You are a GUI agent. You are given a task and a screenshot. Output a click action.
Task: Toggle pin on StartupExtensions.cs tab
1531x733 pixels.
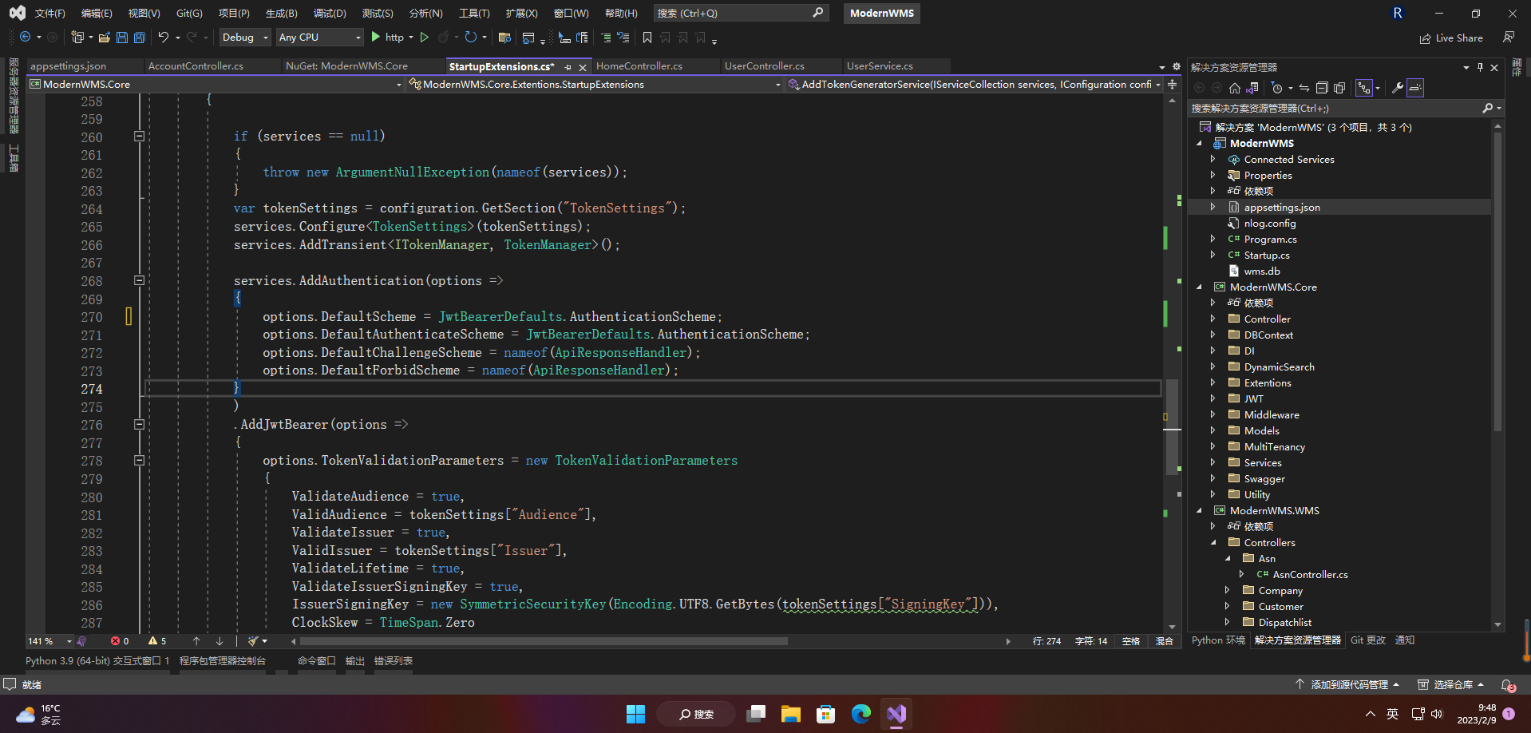tap(568, 67)
